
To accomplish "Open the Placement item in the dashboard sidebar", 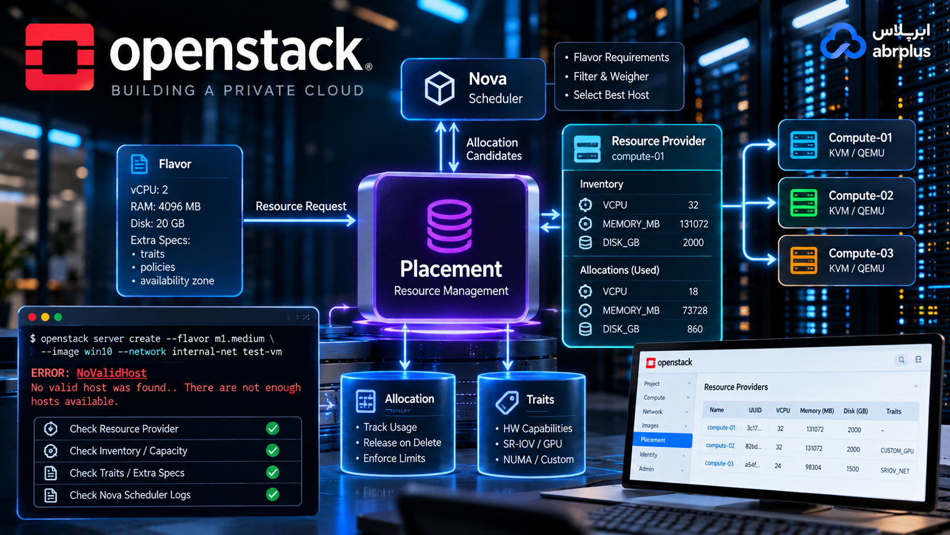I will click(663, 440).
